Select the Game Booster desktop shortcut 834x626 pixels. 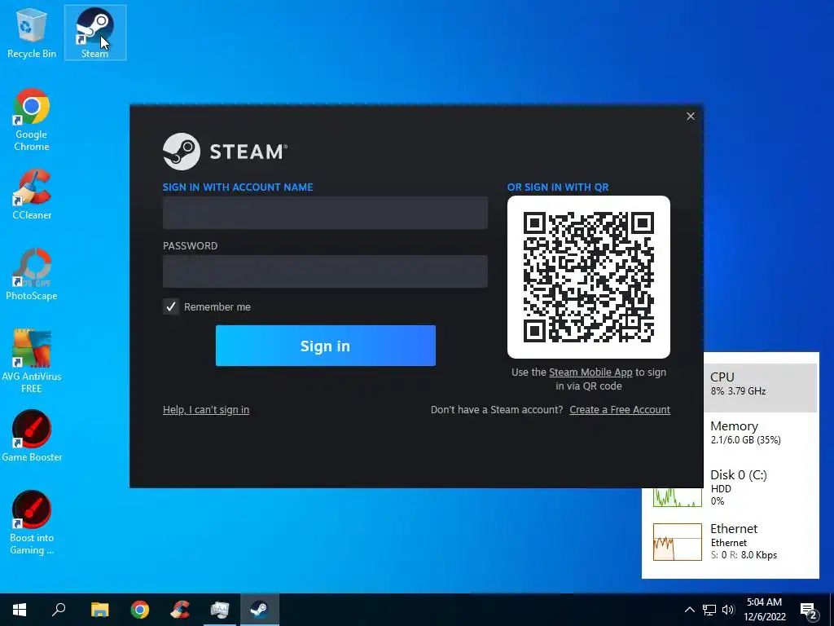coord(32,436)
